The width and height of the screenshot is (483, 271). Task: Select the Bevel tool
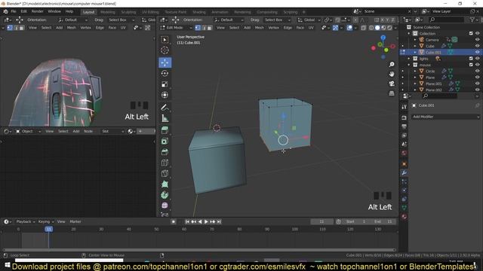coord(165,152)
